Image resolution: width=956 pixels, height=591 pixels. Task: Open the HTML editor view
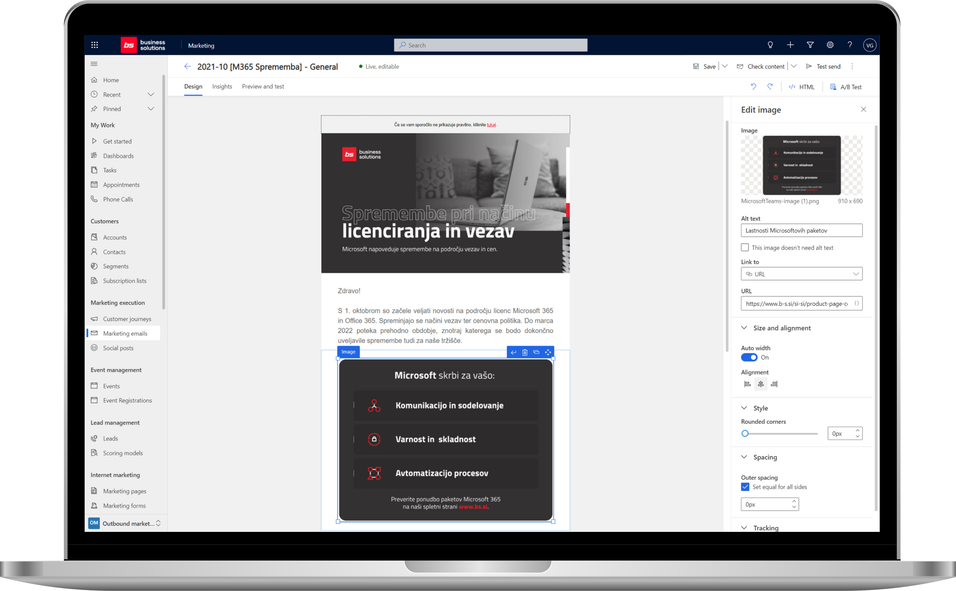click(x=802, y=87)
